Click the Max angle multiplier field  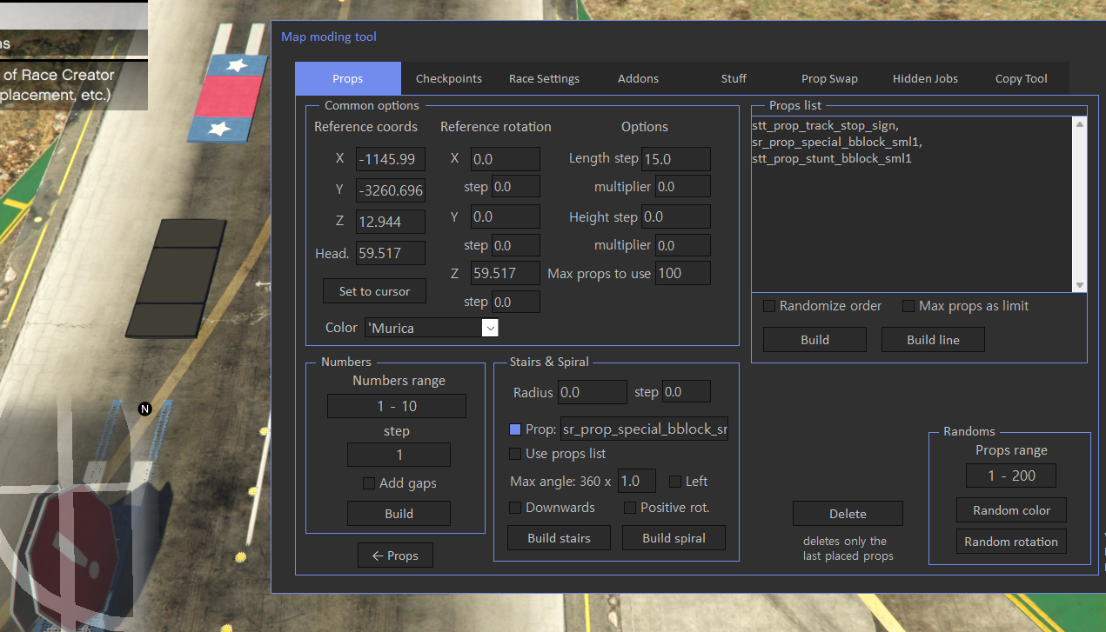637,481
